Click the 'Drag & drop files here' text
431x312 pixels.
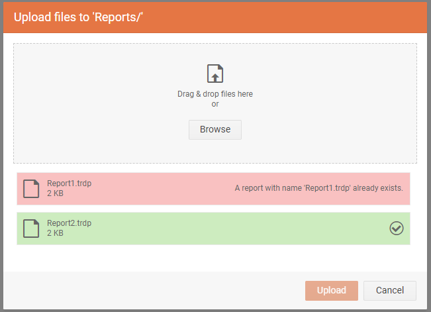pos(215,94)
